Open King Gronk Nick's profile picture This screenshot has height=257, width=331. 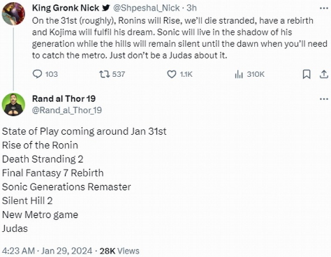coord(13,13)
